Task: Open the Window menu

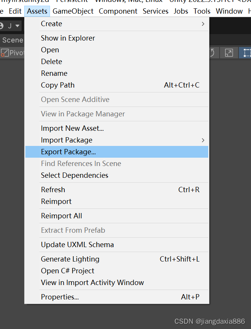Action: (229, 11)
